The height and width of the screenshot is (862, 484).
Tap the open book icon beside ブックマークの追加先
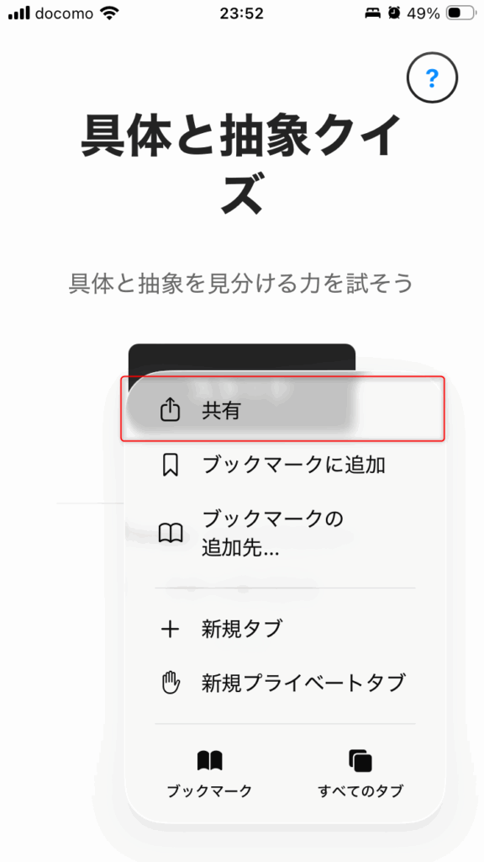[170, 533]
